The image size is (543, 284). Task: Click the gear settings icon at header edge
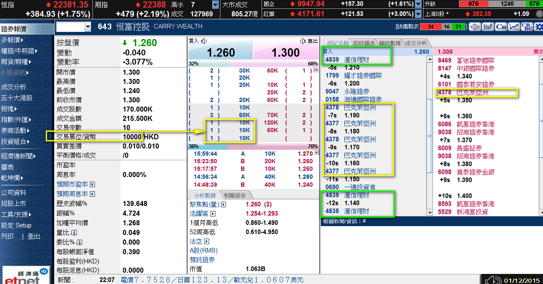[538, 27]
